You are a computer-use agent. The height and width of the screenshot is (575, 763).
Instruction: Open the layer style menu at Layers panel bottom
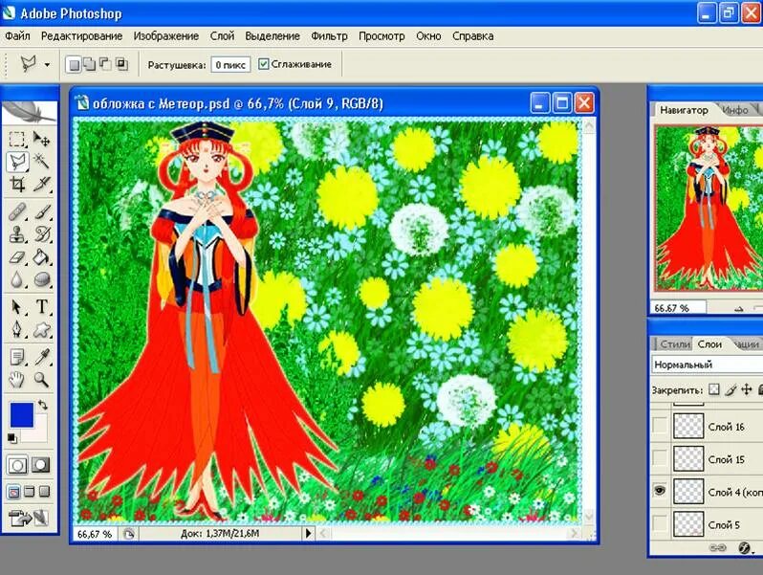tap(745, 548)
